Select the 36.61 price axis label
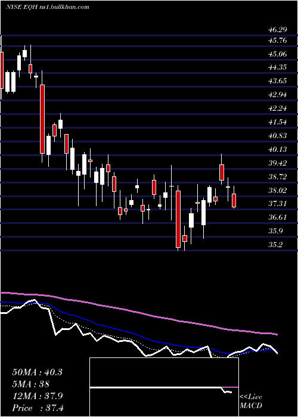Screen dimensions: 298x417 pyautogui.click(x=277, y=217)
